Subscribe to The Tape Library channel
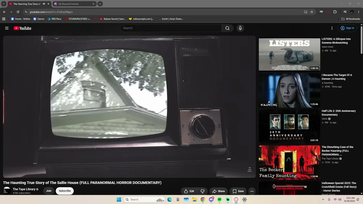This screenshot has height=204, width=363. [65, 191]
